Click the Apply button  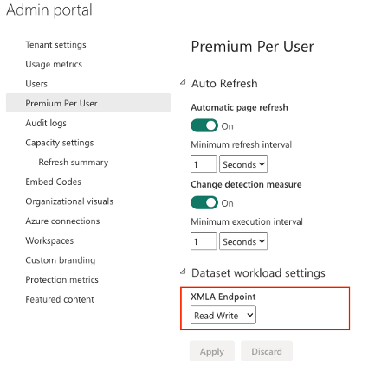pos(212,351)
